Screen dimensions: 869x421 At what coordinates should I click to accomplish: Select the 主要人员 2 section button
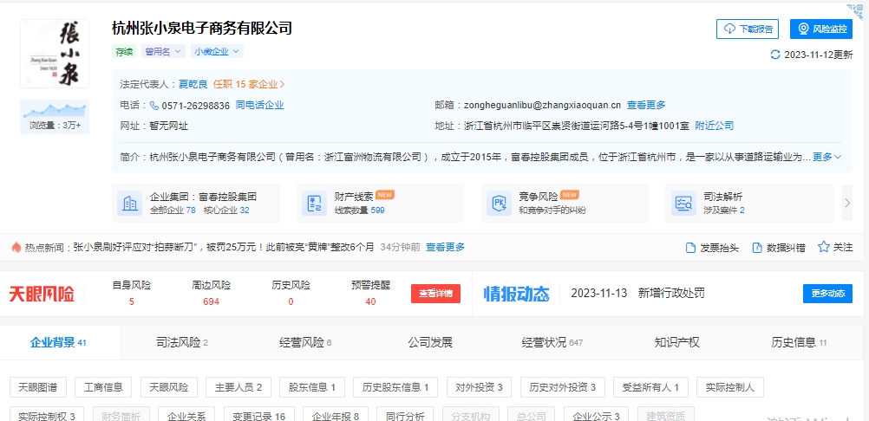238,387
